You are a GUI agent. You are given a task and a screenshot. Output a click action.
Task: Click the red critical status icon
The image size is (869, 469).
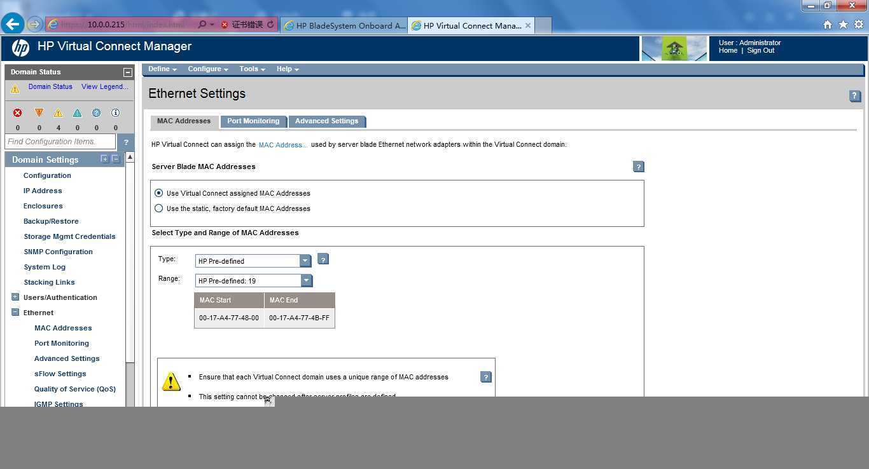(x=18, y=112)
